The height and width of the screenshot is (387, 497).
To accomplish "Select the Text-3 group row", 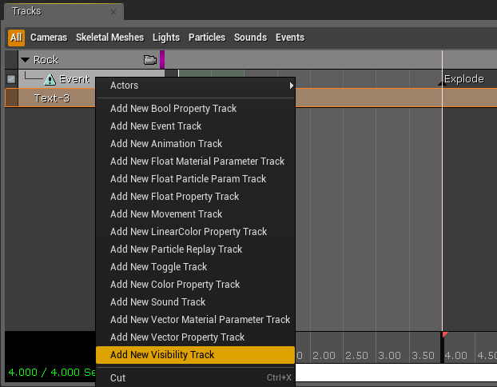I will tap(50, 98).
